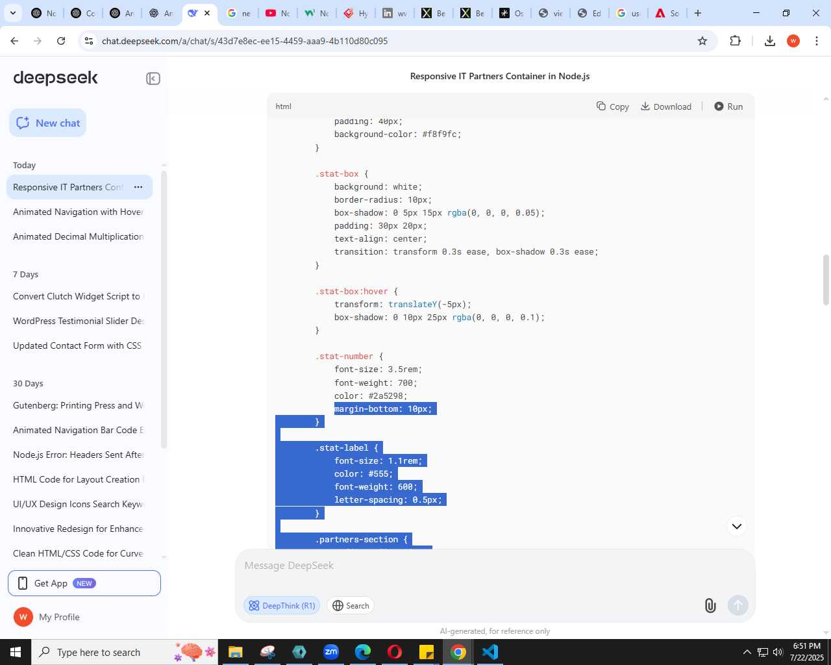The width and height of the screenshot is (831, 665).
Task: Open Animated Navigation with Hover chat
Action: [79, 212]
